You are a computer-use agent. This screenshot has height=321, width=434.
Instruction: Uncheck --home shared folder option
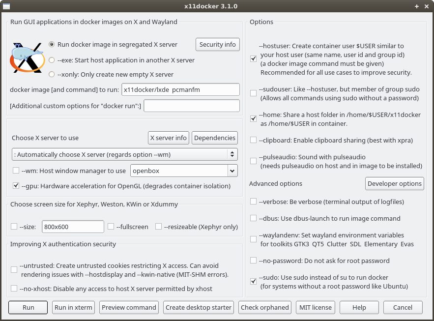tap(253, 118)
